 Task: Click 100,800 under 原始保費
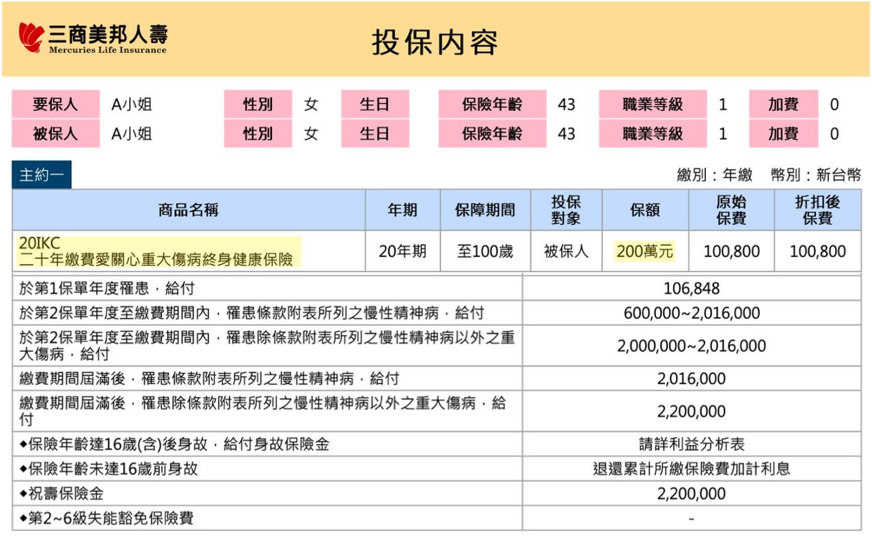tap(731, 252)
